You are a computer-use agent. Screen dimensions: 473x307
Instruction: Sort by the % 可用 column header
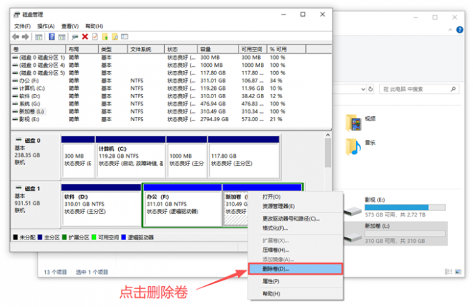click(x=287, y=49)
